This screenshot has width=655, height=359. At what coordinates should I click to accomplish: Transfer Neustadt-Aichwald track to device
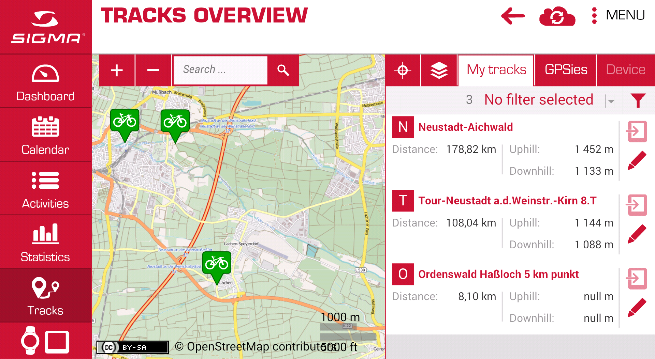pos(637,131)
